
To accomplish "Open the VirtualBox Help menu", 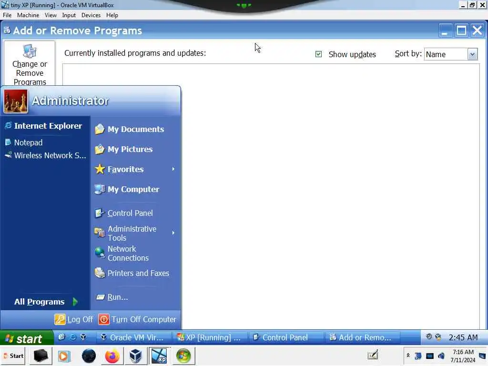I will 112,15.
